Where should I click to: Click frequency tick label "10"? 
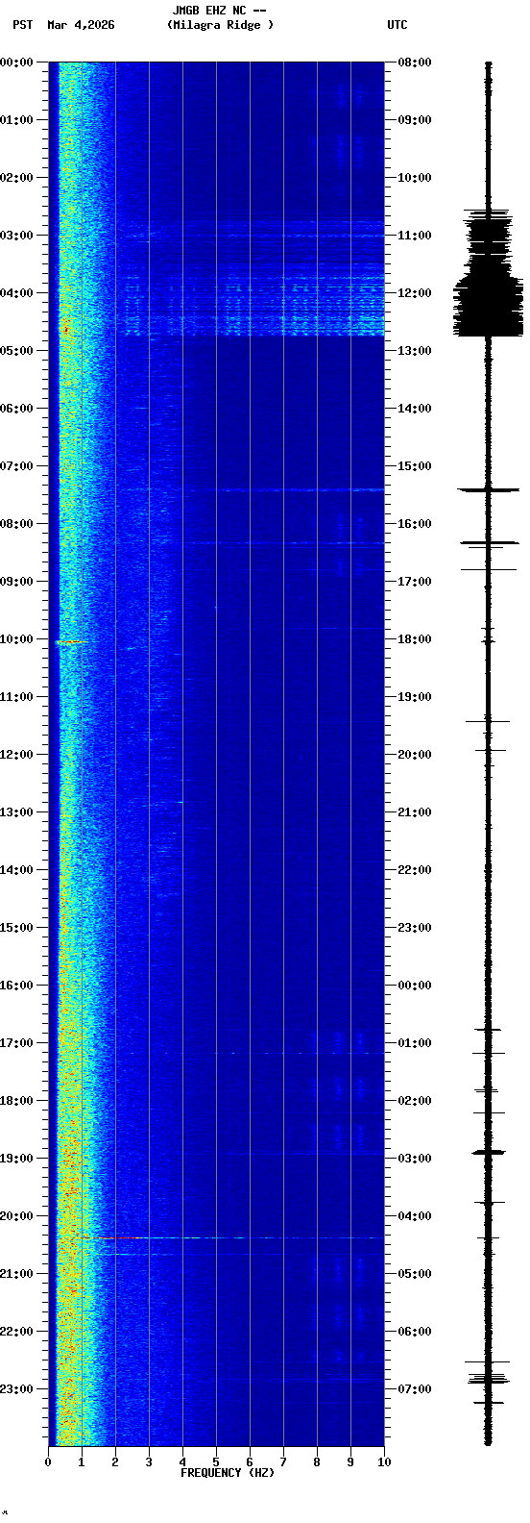[384, 1462]
